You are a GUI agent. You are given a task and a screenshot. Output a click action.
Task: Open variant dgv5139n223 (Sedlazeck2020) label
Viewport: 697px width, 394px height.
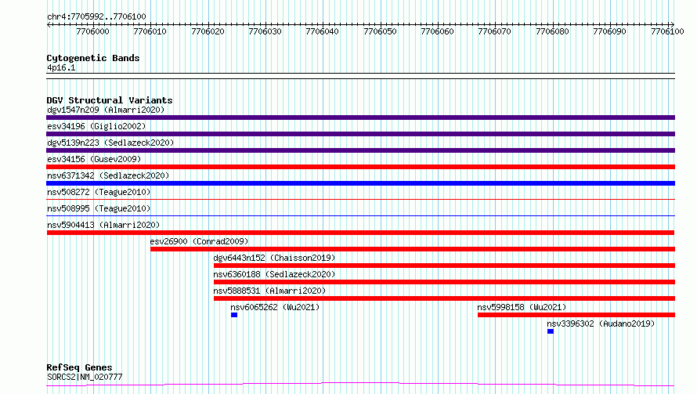point(110,143)
